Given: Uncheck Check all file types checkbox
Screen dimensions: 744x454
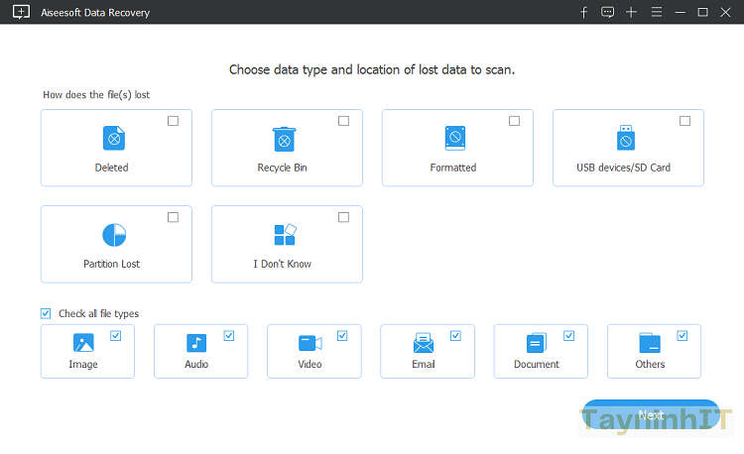Looking at the screenshot, I should [46, 313].
